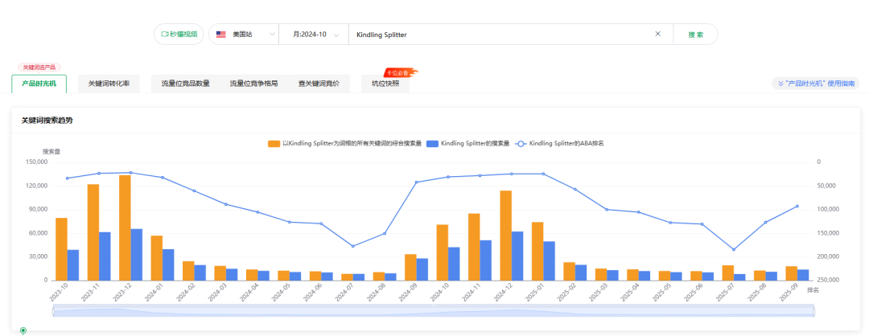Click the ABA line point at 2024-07

(x=353, y=246)
